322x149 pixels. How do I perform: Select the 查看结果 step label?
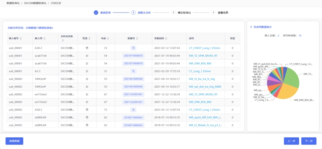pos(223,13)
